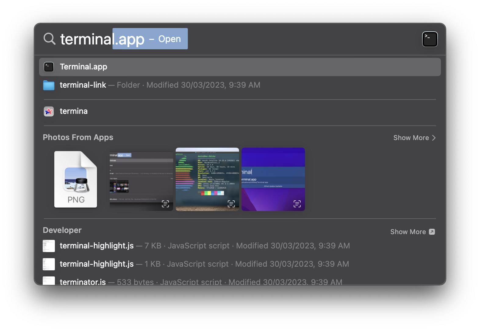Click Live Text icon on neofetch thumbnail

coord(231,204)
